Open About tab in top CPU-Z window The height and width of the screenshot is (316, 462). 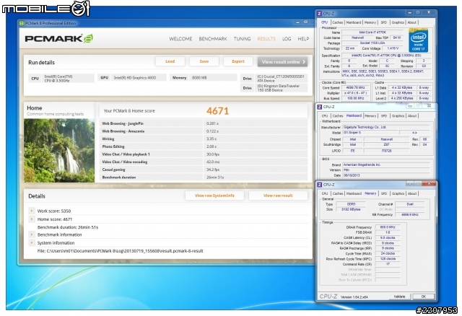point(412,22)
